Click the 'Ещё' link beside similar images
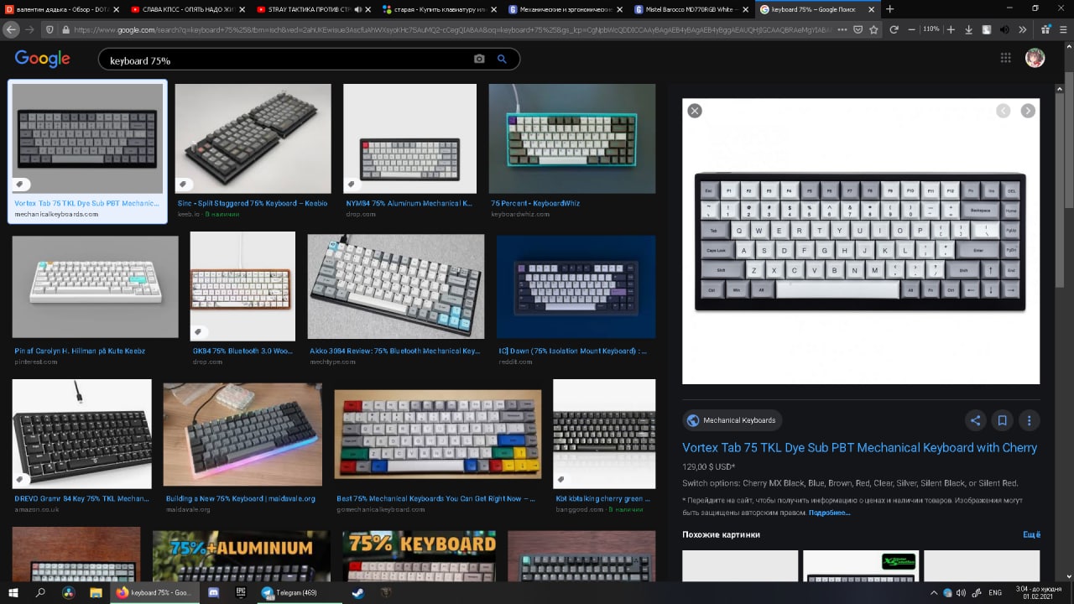 pyautogui.click(x=1032, y=534)
